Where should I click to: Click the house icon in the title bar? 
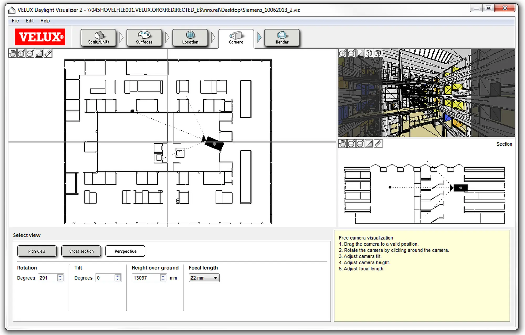coord(12,10)
